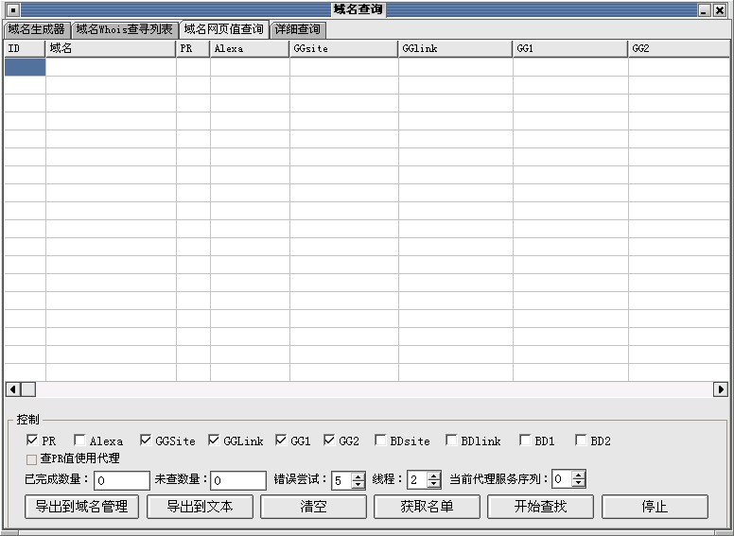The height and width of the screenshot is (536, 734).
Task: Toggle the GGSite checkbox
Action: [146, 441]
